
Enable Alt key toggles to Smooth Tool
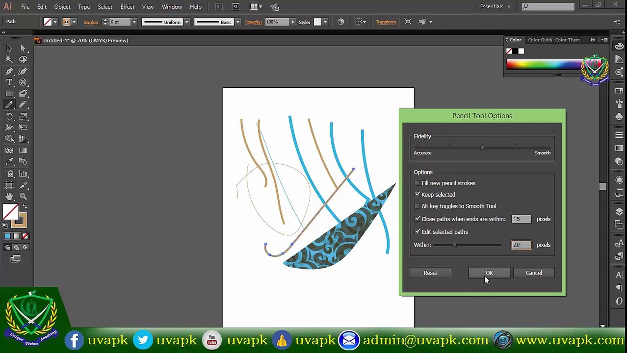[418, 206]
